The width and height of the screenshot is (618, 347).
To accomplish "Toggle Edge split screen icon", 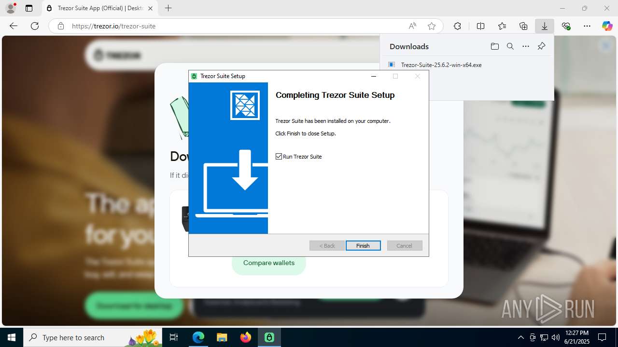I will click(x=480, y=26).
